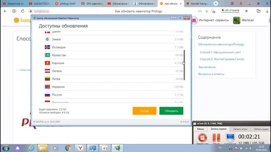Select the Норвегия 130 Mb size value

pos(179,87)
